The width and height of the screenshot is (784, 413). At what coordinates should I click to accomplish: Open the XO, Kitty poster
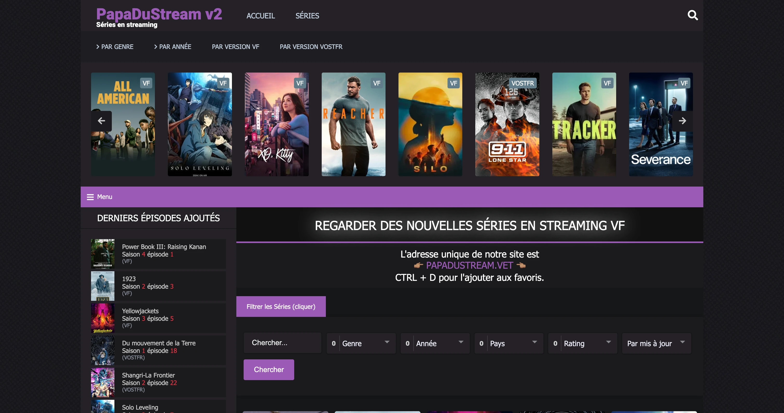click(x=277, y=124)
